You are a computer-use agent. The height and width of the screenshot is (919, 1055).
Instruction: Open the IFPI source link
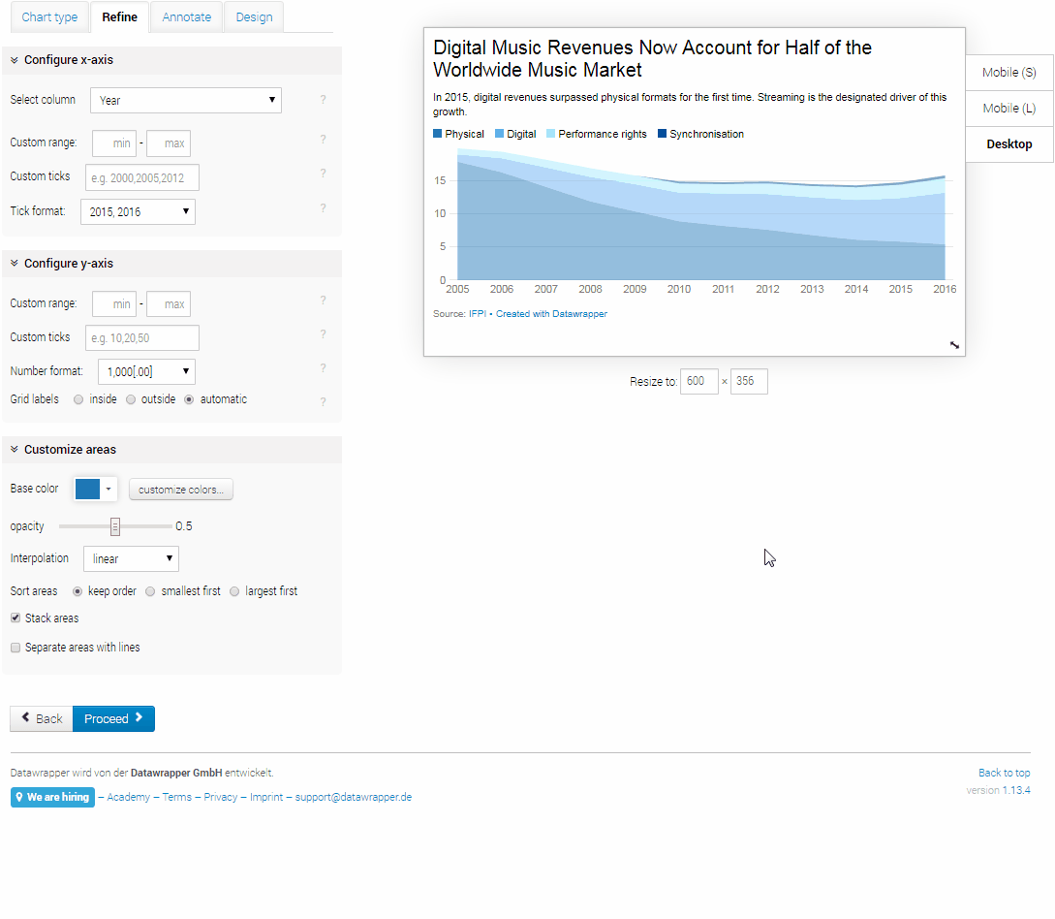(x=478, y=314)
